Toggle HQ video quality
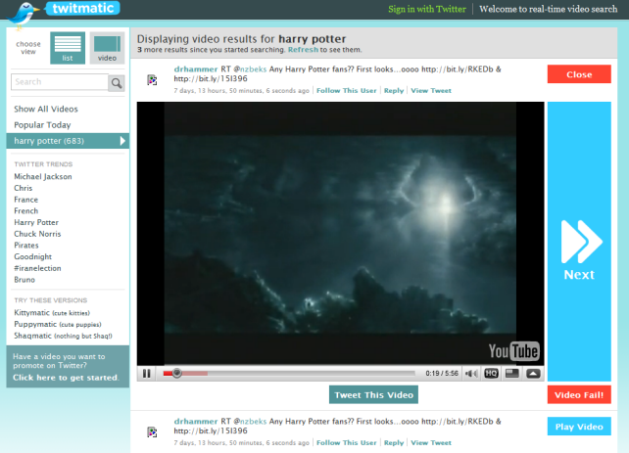The width and height of the screenshot is (629, 453). (x=492, y=374)
